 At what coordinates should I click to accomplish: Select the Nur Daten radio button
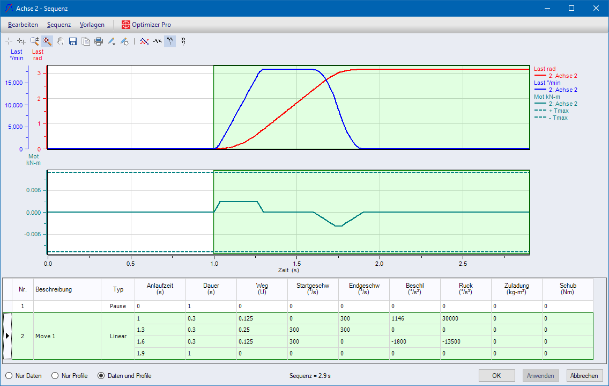click(x=9, y=376)
